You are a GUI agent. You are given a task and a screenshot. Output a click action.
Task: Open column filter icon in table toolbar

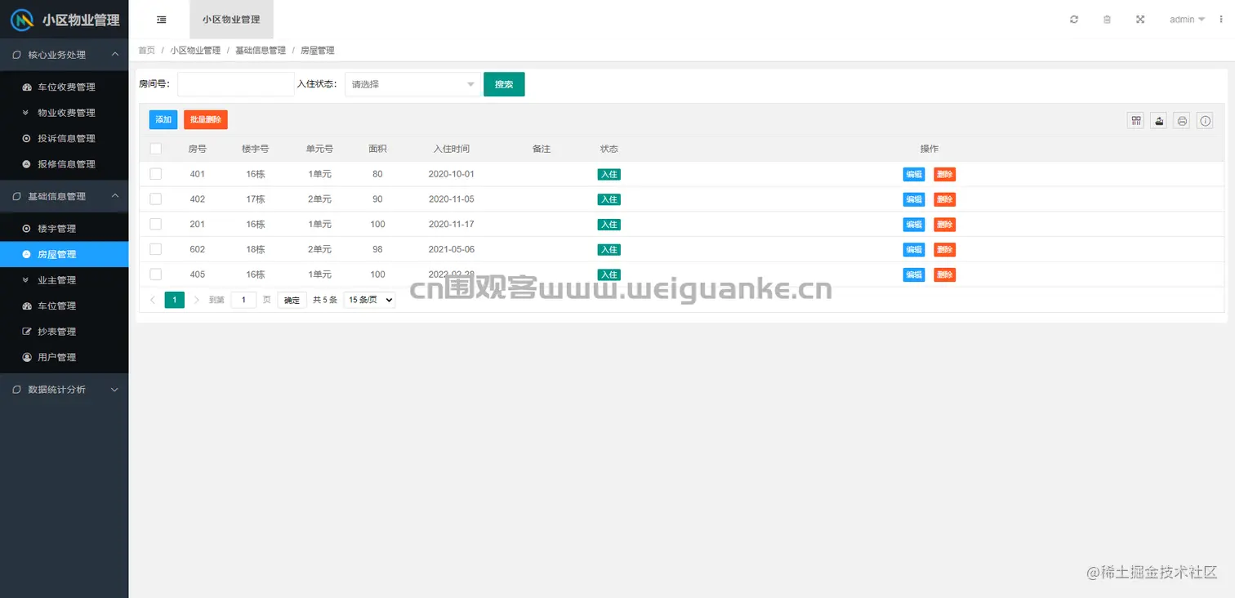[x=1135, y=121]
